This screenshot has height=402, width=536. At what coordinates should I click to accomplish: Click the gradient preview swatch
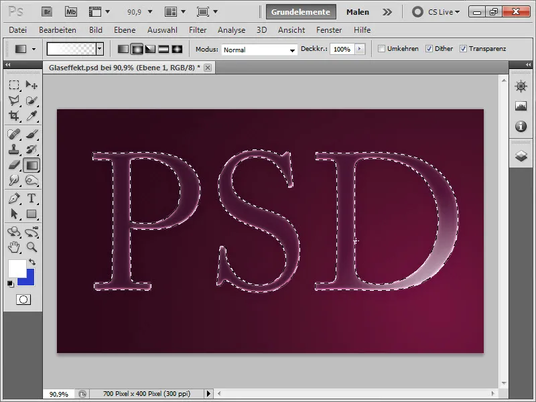(72, 49)
